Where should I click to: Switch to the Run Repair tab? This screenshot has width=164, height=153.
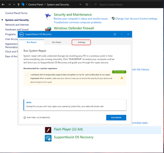pos(32,42)
